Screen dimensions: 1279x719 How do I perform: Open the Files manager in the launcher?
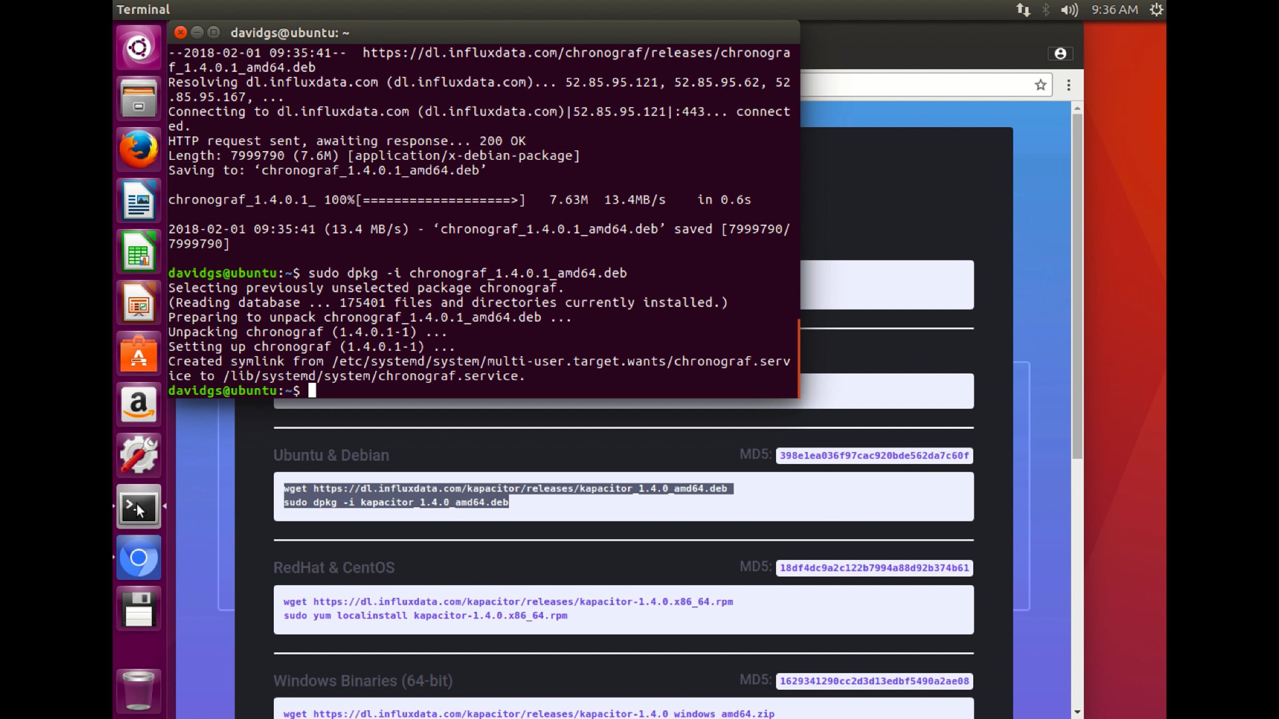[x=139, y=99]
